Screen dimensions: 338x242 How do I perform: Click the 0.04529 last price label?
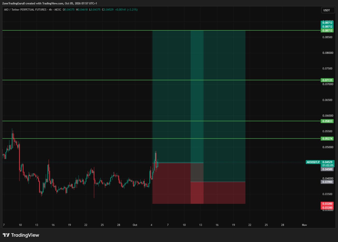tap(327, 162)
